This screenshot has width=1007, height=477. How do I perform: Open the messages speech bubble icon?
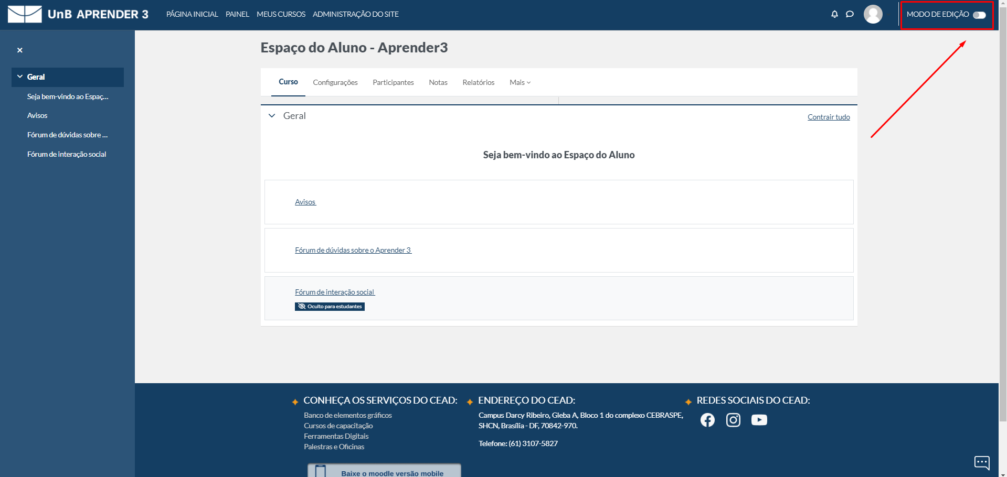click(850, 14)
